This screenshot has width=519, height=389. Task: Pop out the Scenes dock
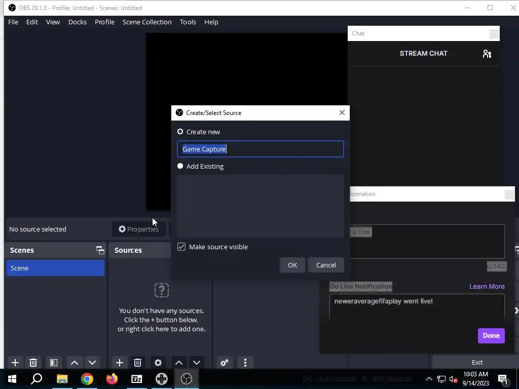[x=100, y=250]
